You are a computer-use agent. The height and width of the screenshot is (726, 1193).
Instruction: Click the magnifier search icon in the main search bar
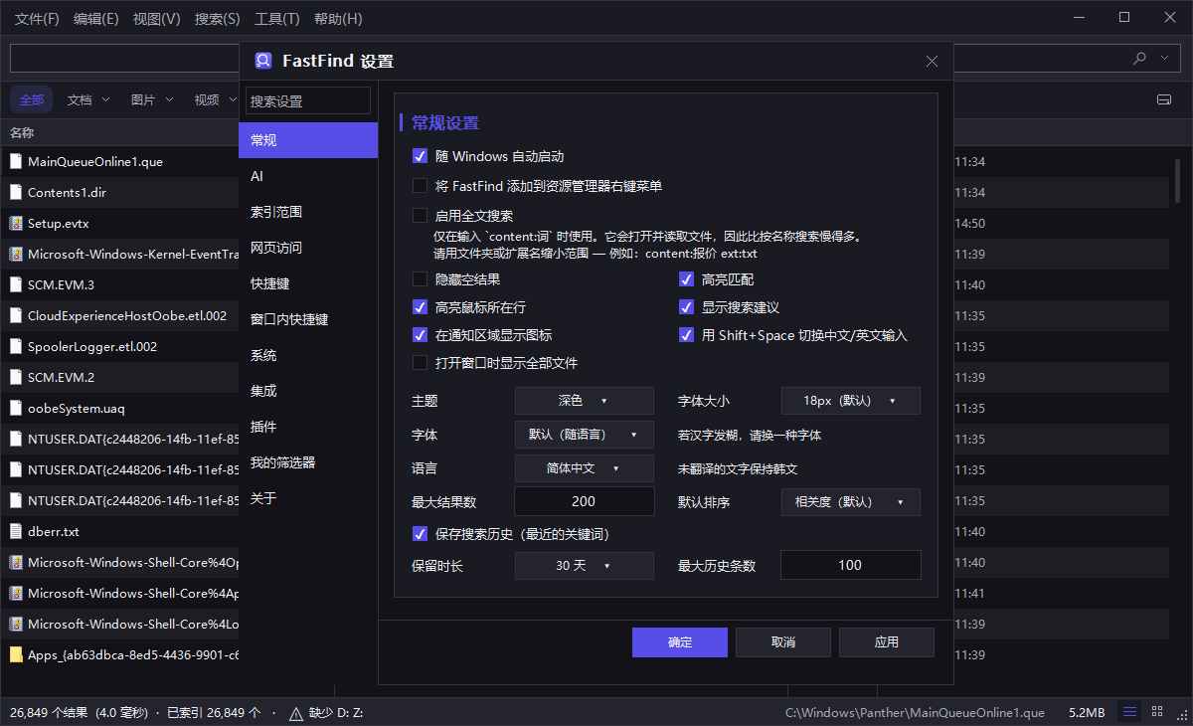click(x=1140, y=59)
